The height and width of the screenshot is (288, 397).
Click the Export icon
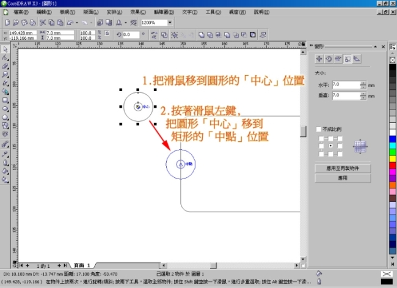[x=109, y=23]
